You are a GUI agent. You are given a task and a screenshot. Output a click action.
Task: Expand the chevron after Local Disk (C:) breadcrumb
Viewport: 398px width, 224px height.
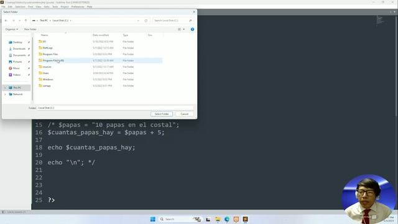[70, 21]
